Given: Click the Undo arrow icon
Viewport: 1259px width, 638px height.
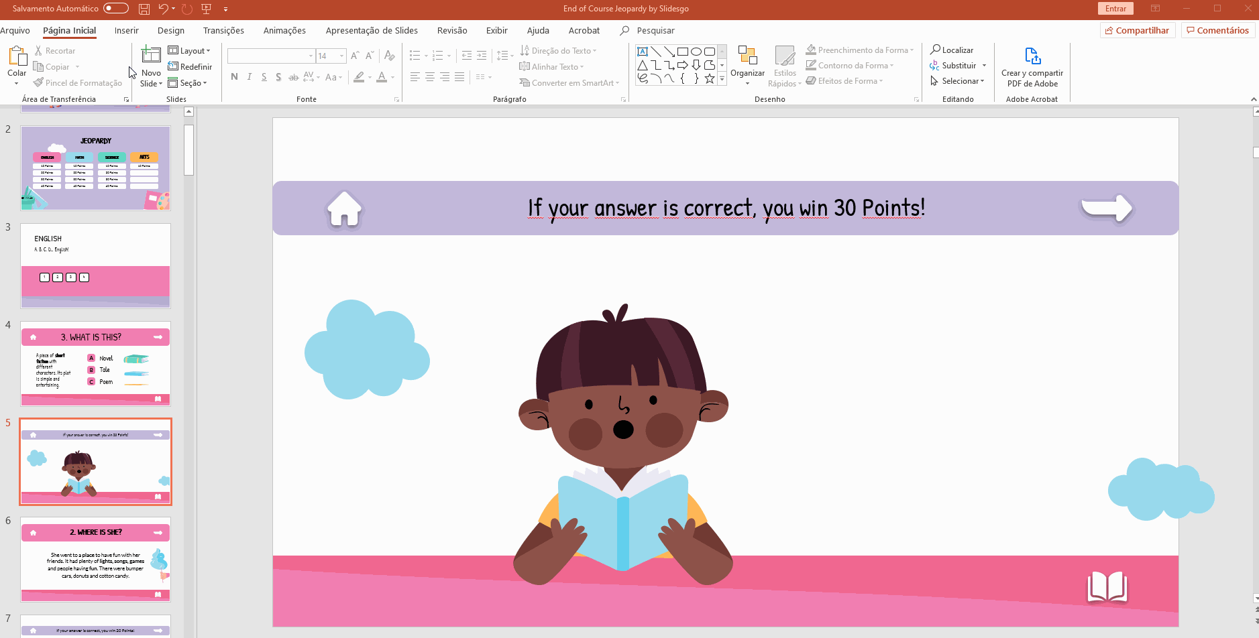Looking at the screenshot, I should click(163, 9).
